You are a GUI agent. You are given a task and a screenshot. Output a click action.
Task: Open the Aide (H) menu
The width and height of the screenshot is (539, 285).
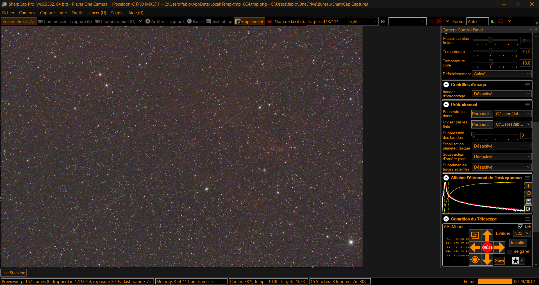pos(136,13)
